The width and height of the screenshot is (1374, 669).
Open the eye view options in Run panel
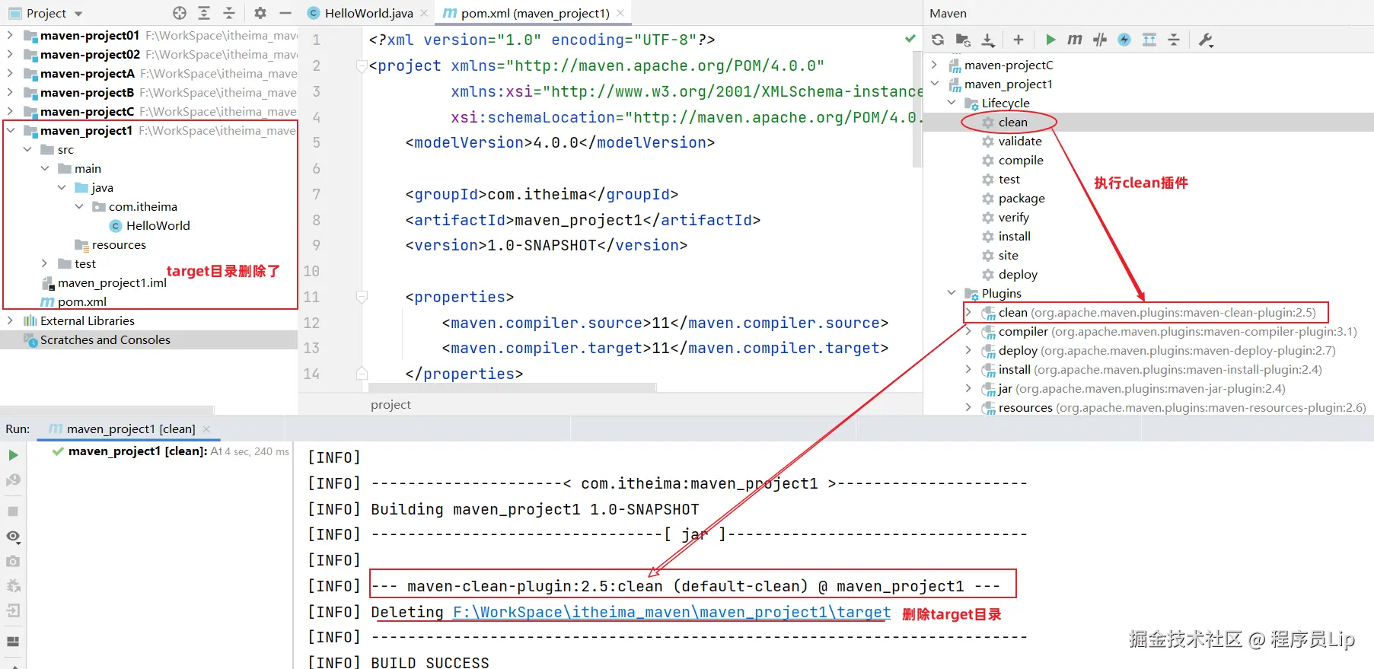pos(13,537)
